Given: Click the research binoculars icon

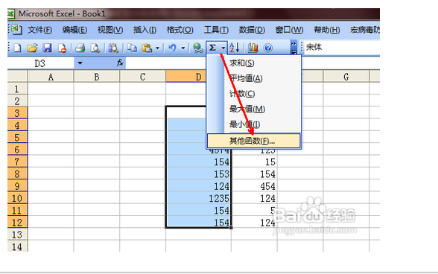Looking at the screenshot, I should (x=113, y=48).
